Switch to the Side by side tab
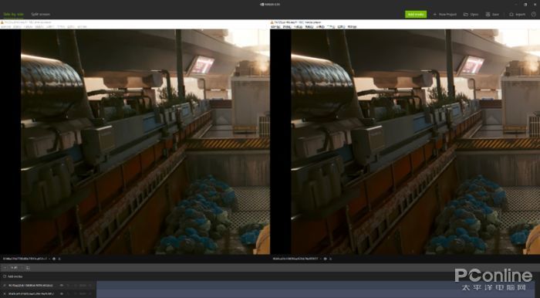540x298 pixels. 13,15
